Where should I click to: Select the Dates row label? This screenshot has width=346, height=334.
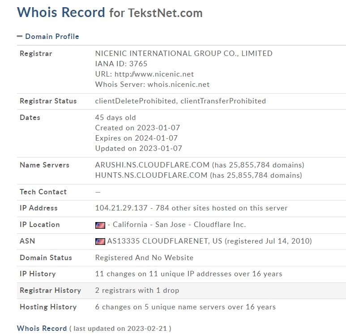click(x=30, y=118)
